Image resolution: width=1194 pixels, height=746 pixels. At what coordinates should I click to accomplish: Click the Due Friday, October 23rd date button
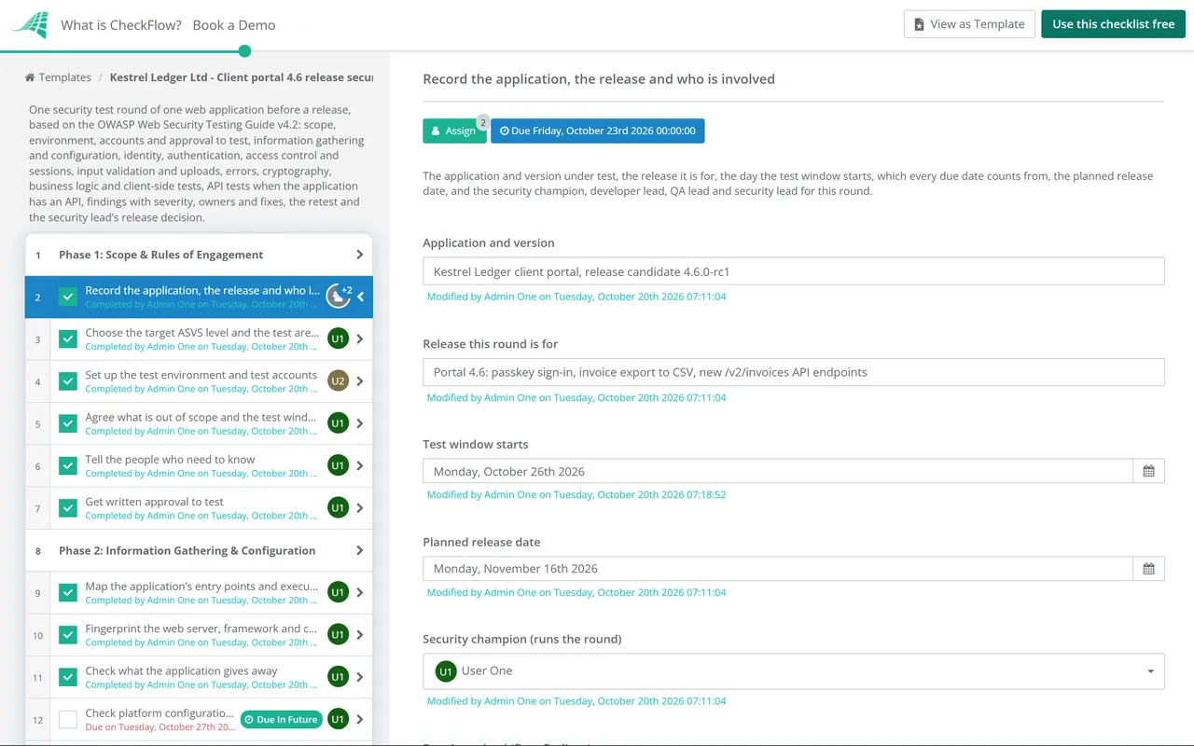[598, 131]
